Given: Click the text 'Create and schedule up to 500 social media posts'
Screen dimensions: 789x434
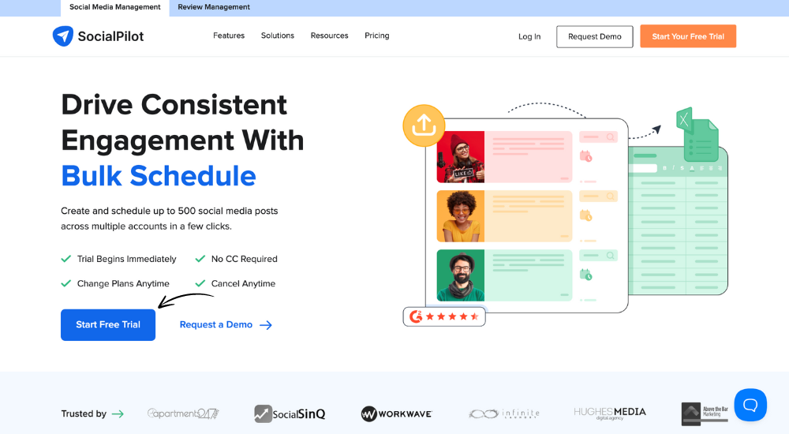Looking at the screenshot, I should (170, 211).
